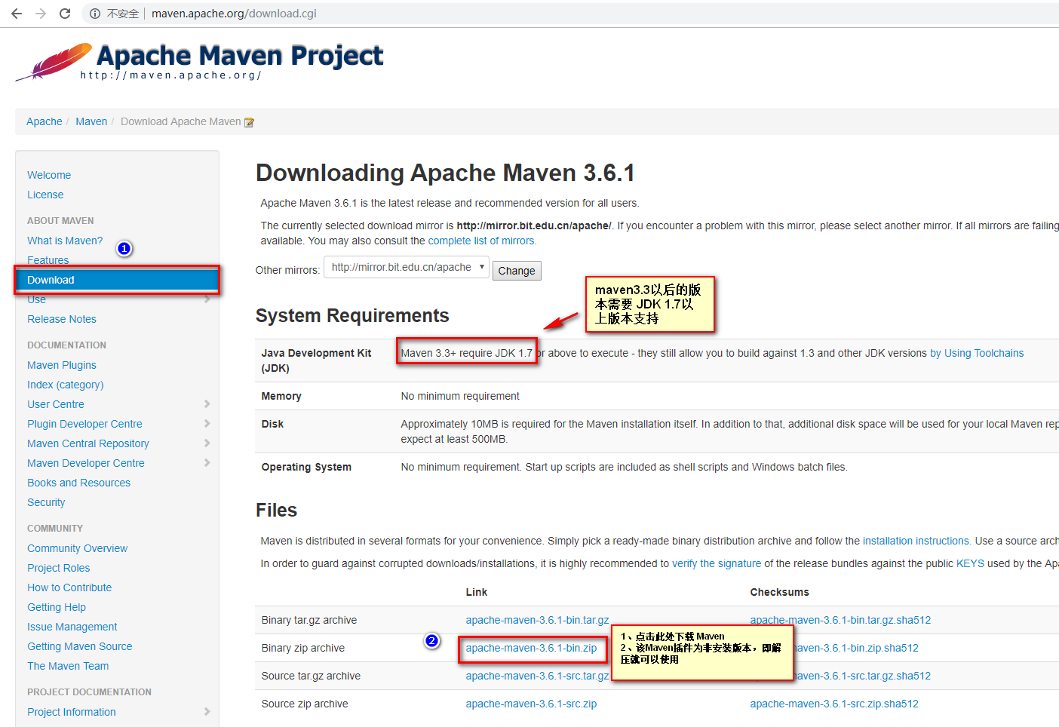
Task: Download apache-maven-3.6.1-bin.tar.gz
Action: pyautogui.click(x=537, y=620)
